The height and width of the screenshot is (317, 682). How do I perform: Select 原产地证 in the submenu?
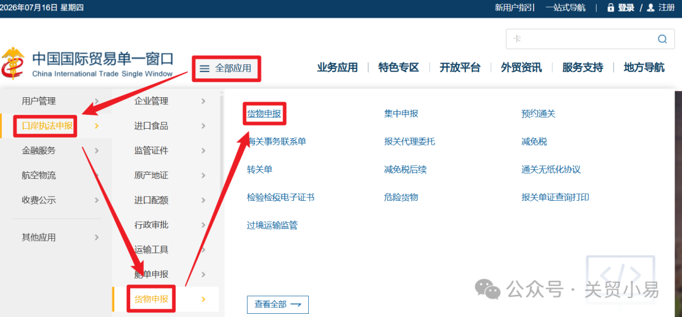tap(151, 176)
